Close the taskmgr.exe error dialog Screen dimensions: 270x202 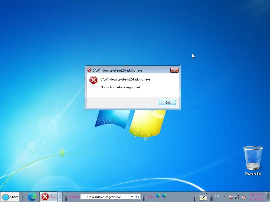pos(174,70)
